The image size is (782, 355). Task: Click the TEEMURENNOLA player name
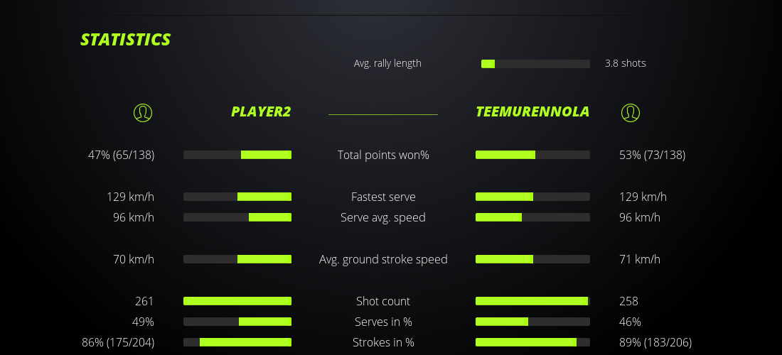click(x=532, y=112)
